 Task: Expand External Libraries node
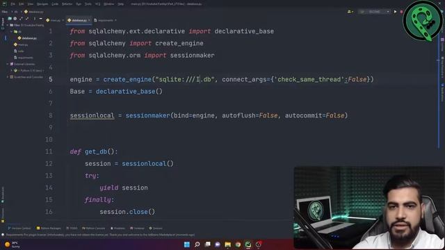tap(8, 64)
